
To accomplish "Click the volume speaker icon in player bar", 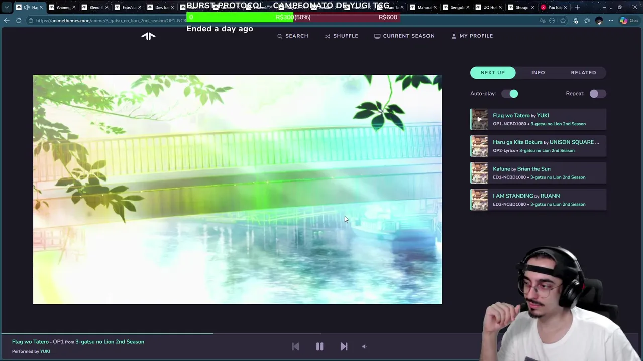I will (364, 346).
